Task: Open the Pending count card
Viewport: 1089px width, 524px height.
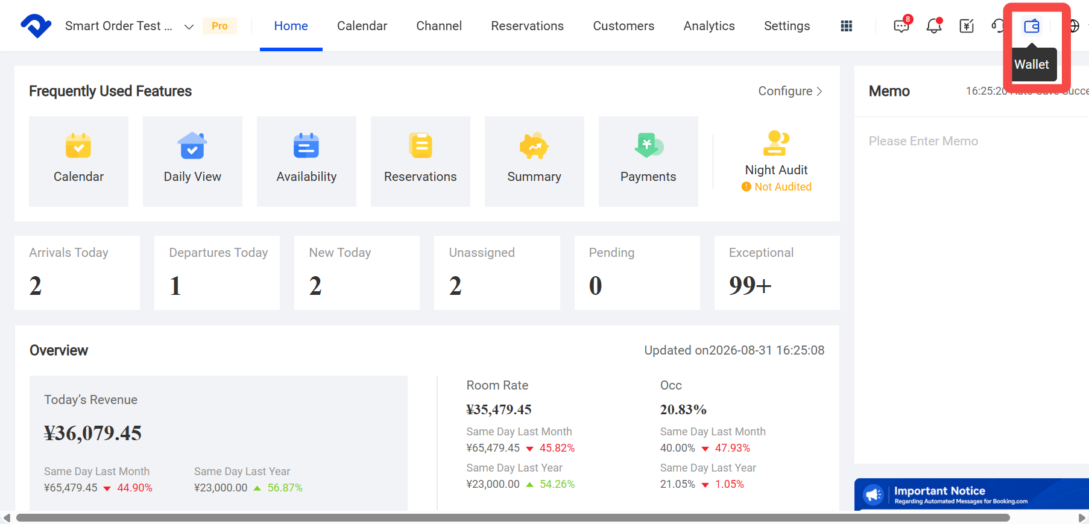Action: pos(637,273)
